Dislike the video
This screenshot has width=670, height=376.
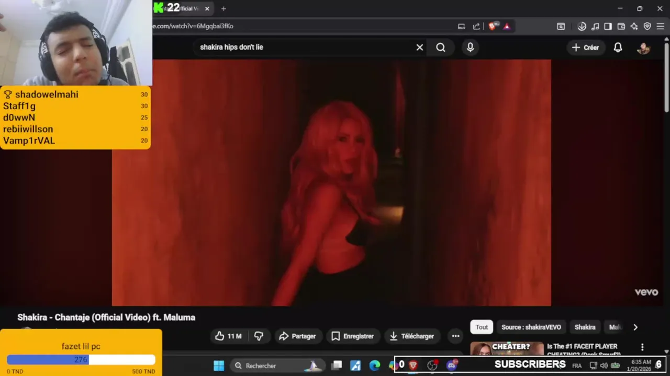[259, 336]
